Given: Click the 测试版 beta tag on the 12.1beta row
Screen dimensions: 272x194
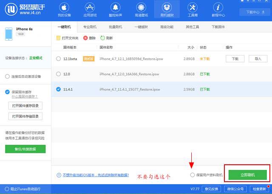Looking at the screenshot, I should coord(89,59).
